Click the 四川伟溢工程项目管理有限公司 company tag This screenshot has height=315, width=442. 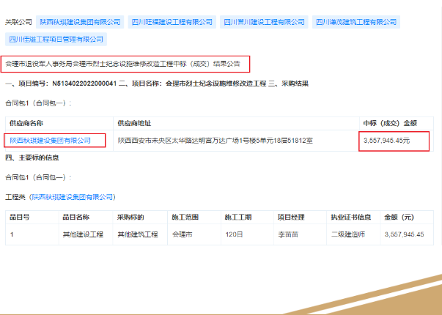(67, 38)
